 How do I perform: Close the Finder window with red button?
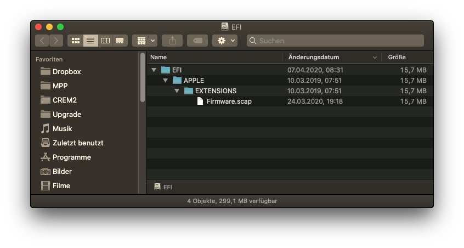(x=38, y=27)
